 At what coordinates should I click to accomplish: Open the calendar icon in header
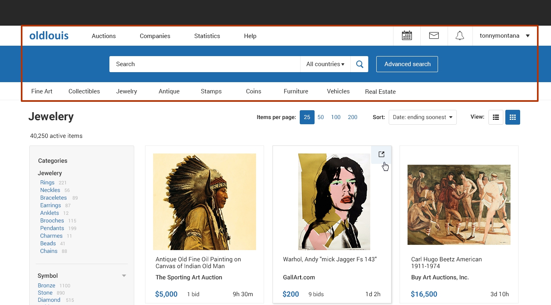coord(407,36)
